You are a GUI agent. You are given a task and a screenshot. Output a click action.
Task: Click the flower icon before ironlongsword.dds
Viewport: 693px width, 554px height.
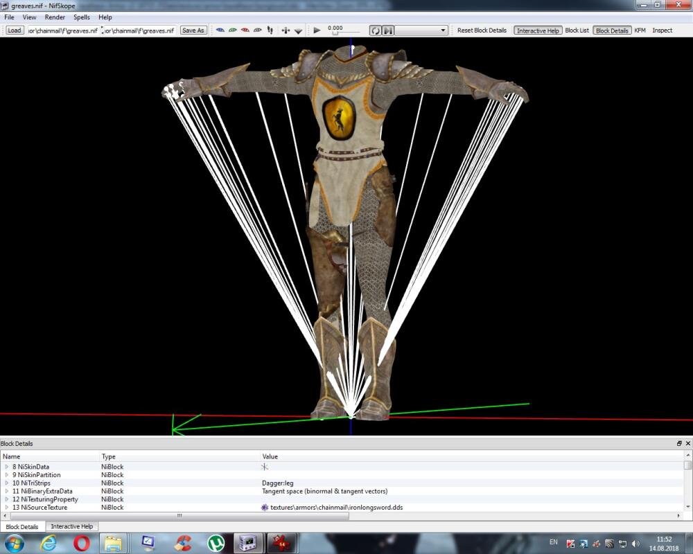click(x=265, y=507)
